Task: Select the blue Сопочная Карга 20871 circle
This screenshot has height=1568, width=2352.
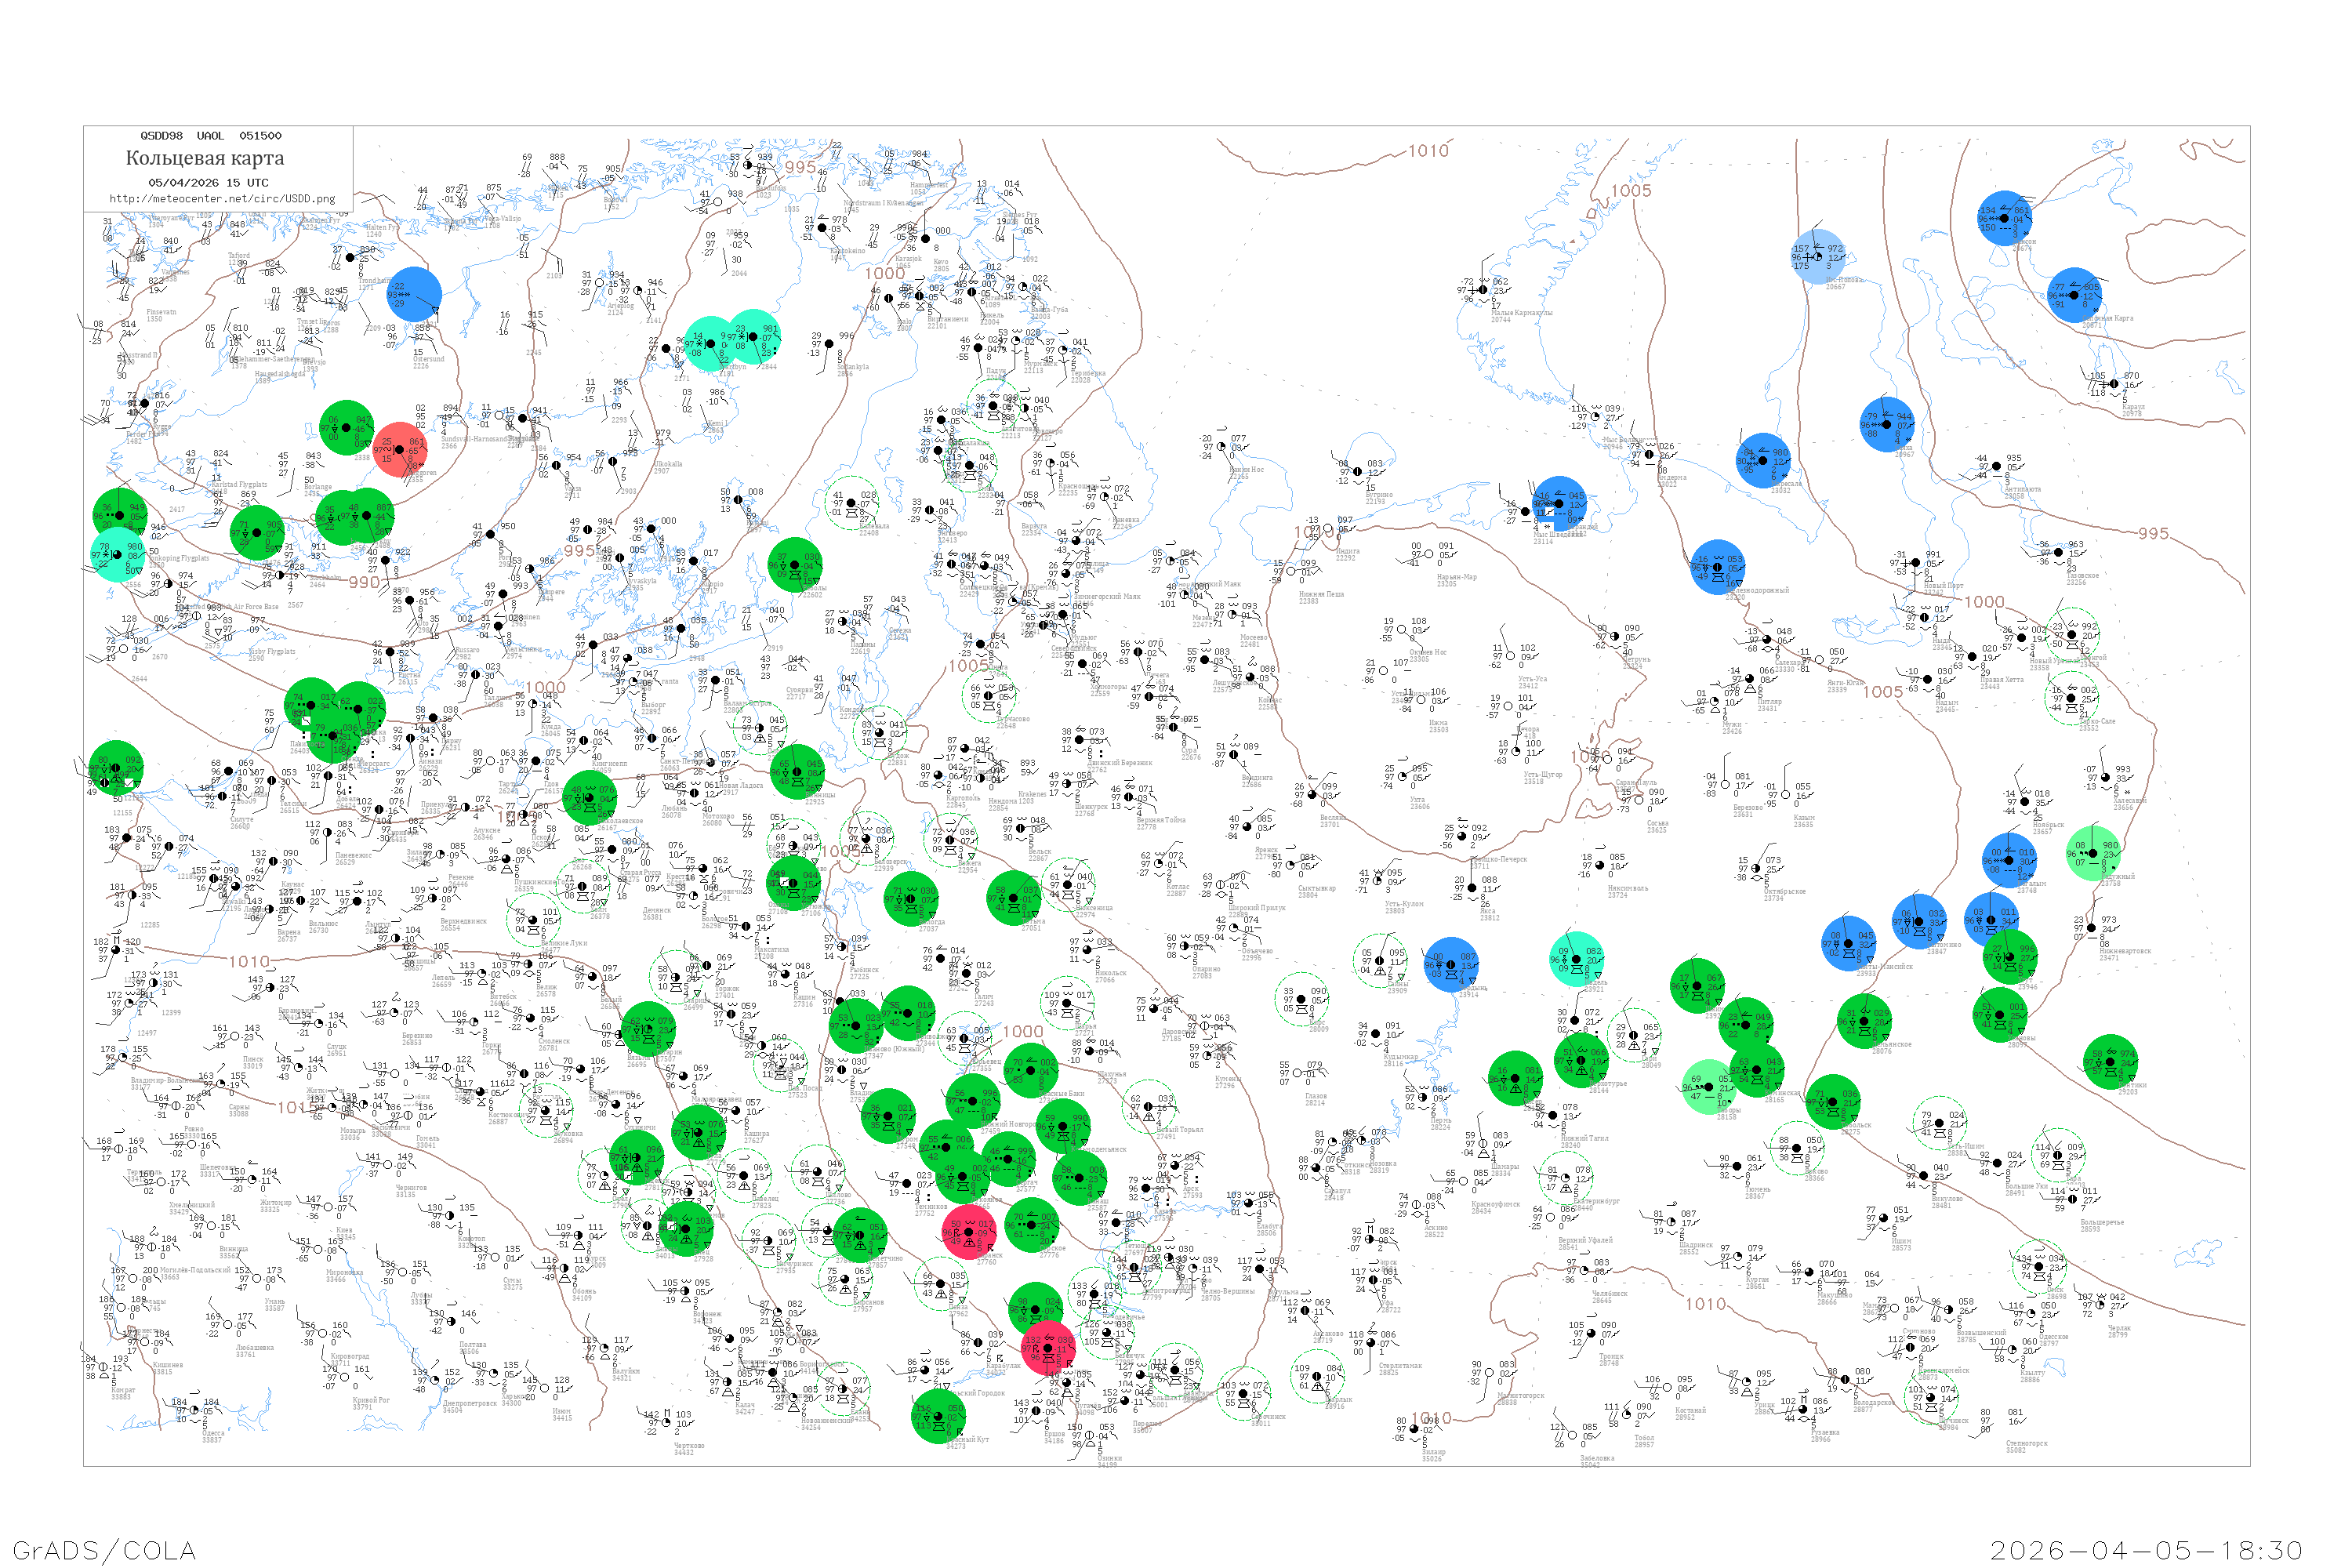Action: point(2074,295)
